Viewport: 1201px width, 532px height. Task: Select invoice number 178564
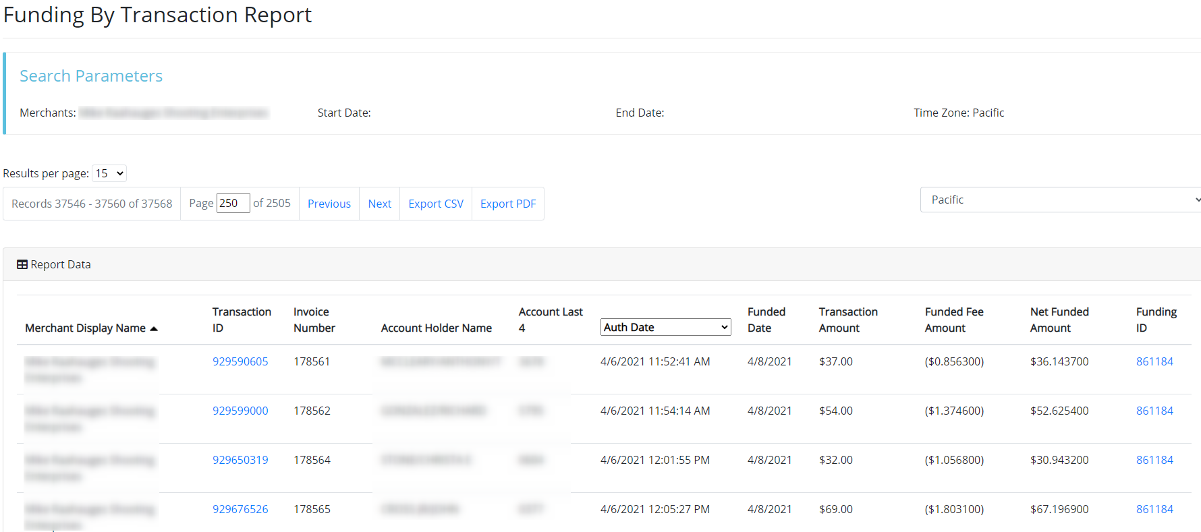click(x=312, y=460)
